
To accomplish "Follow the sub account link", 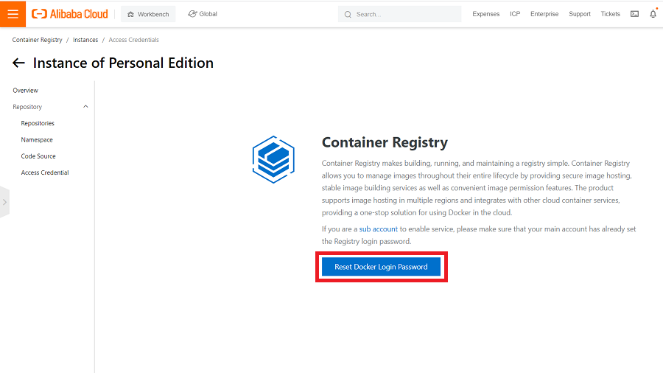I will [x=379, y=229].
